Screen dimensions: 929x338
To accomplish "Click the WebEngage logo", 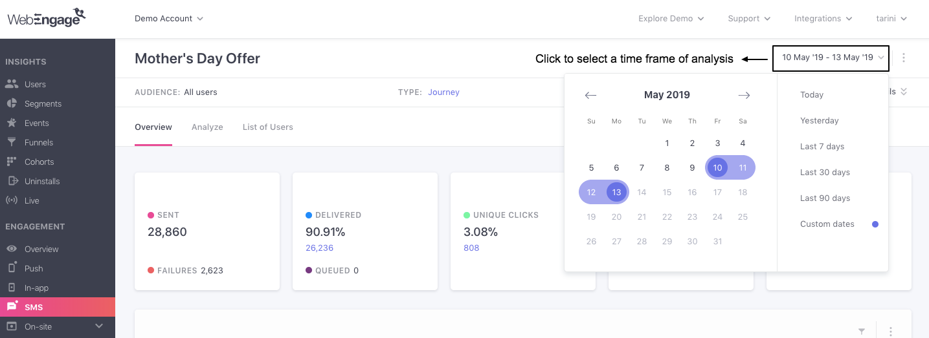I will point(47,17).
